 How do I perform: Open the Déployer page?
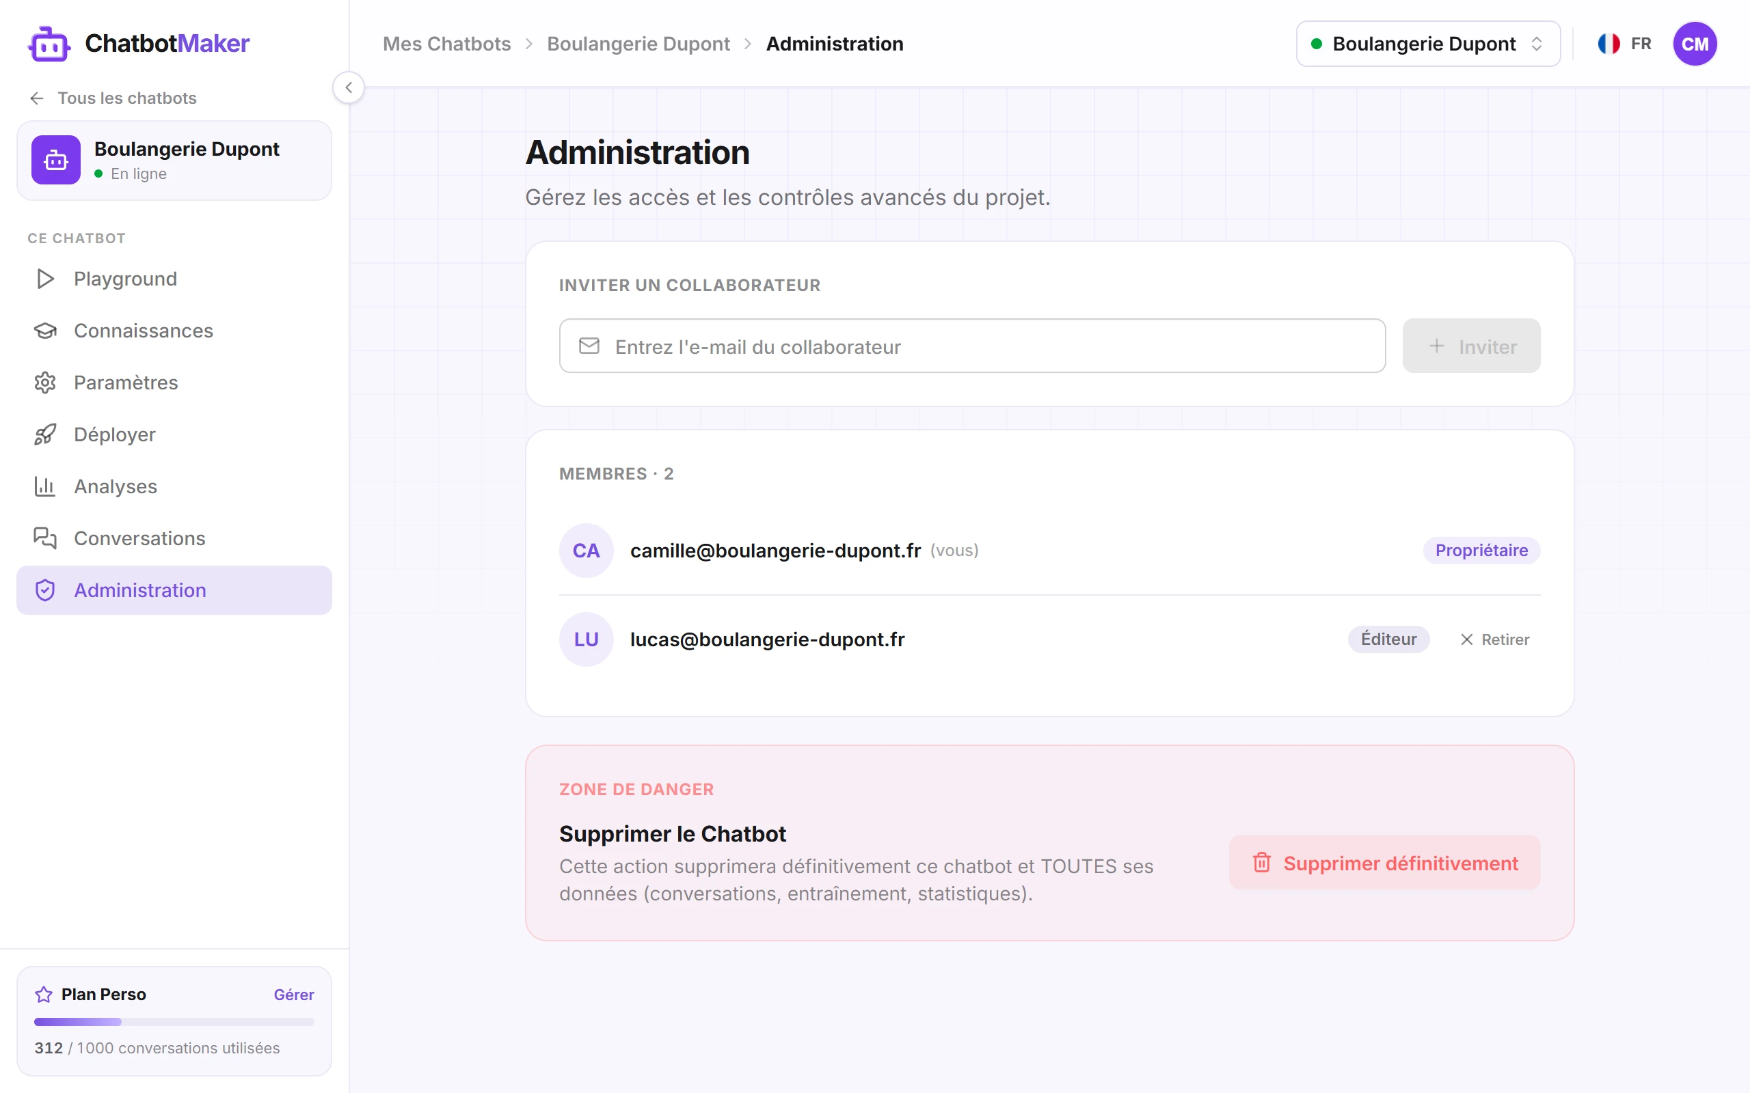click(x=174, y=434)
